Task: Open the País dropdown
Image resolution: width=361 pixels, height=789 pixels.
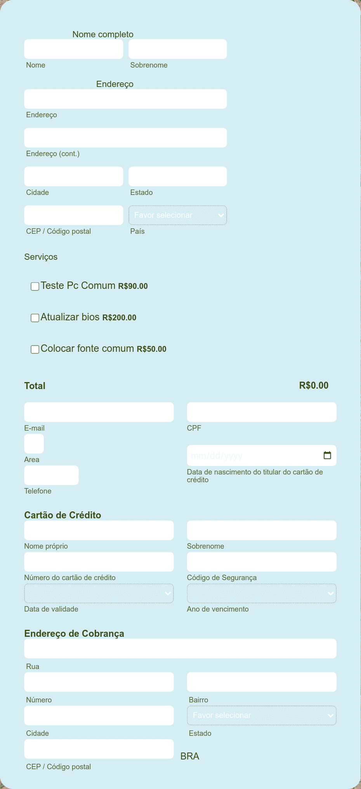Action: 178,215
